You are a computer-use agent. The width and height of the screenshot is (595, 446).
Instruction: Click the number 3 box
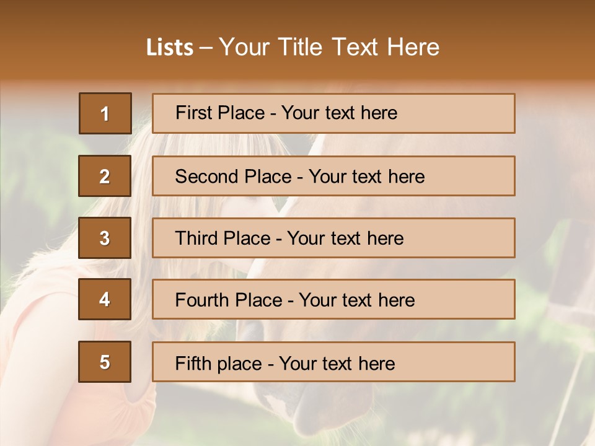[x=105, y=238]
